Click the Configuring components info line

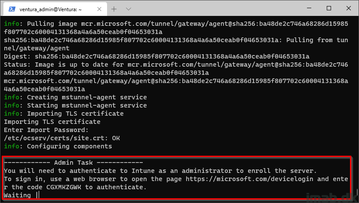(x=58, y=146)
